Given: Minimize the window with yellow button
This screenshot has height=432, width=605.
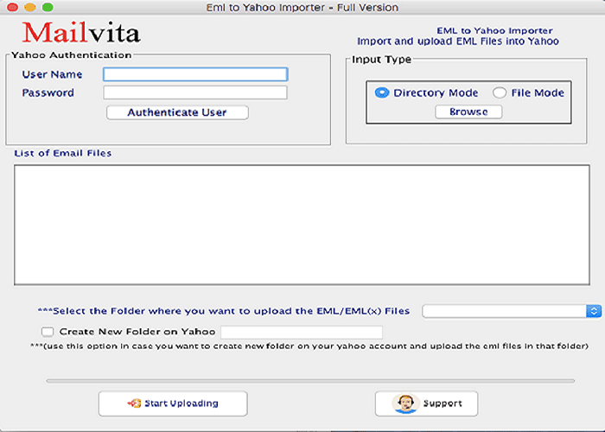Looking at the screenshot, I should (30, 7).
